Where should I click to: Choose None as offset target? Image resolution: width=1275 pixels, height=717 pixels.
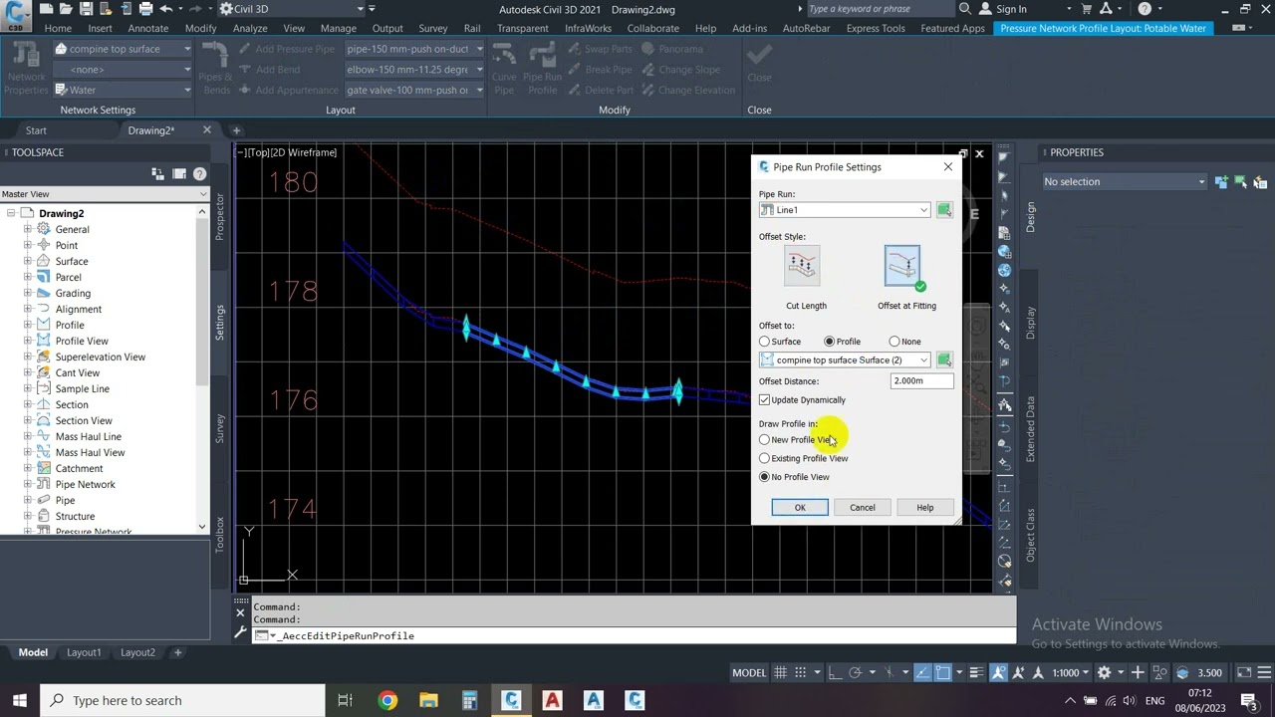[x=894, y=342]
